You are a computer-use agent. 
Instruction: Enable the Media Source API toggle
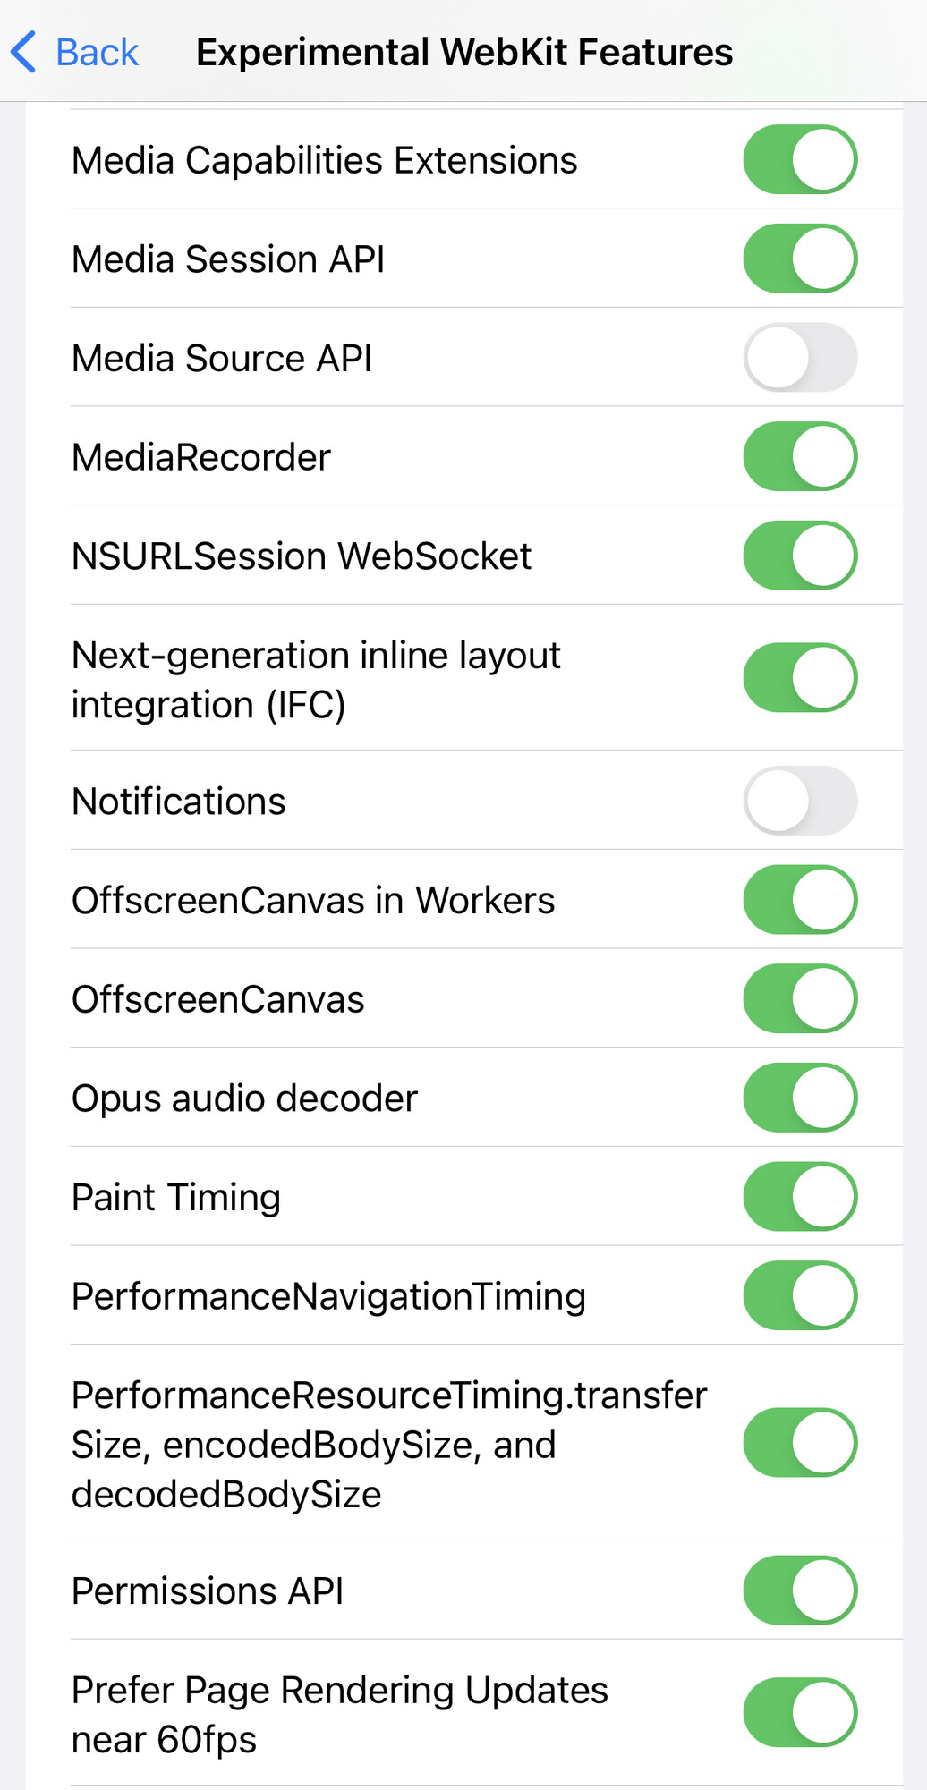(800, 358)
